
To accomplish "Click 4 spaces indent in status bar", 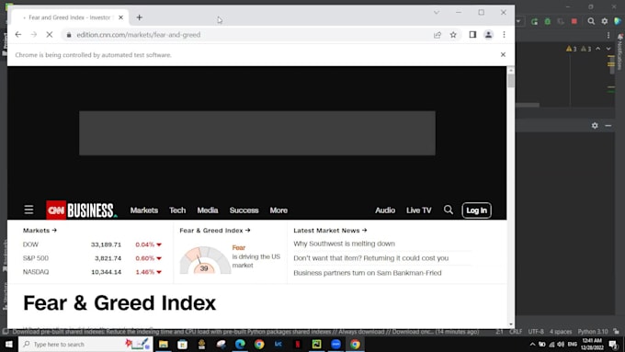I will pos(561,332).
